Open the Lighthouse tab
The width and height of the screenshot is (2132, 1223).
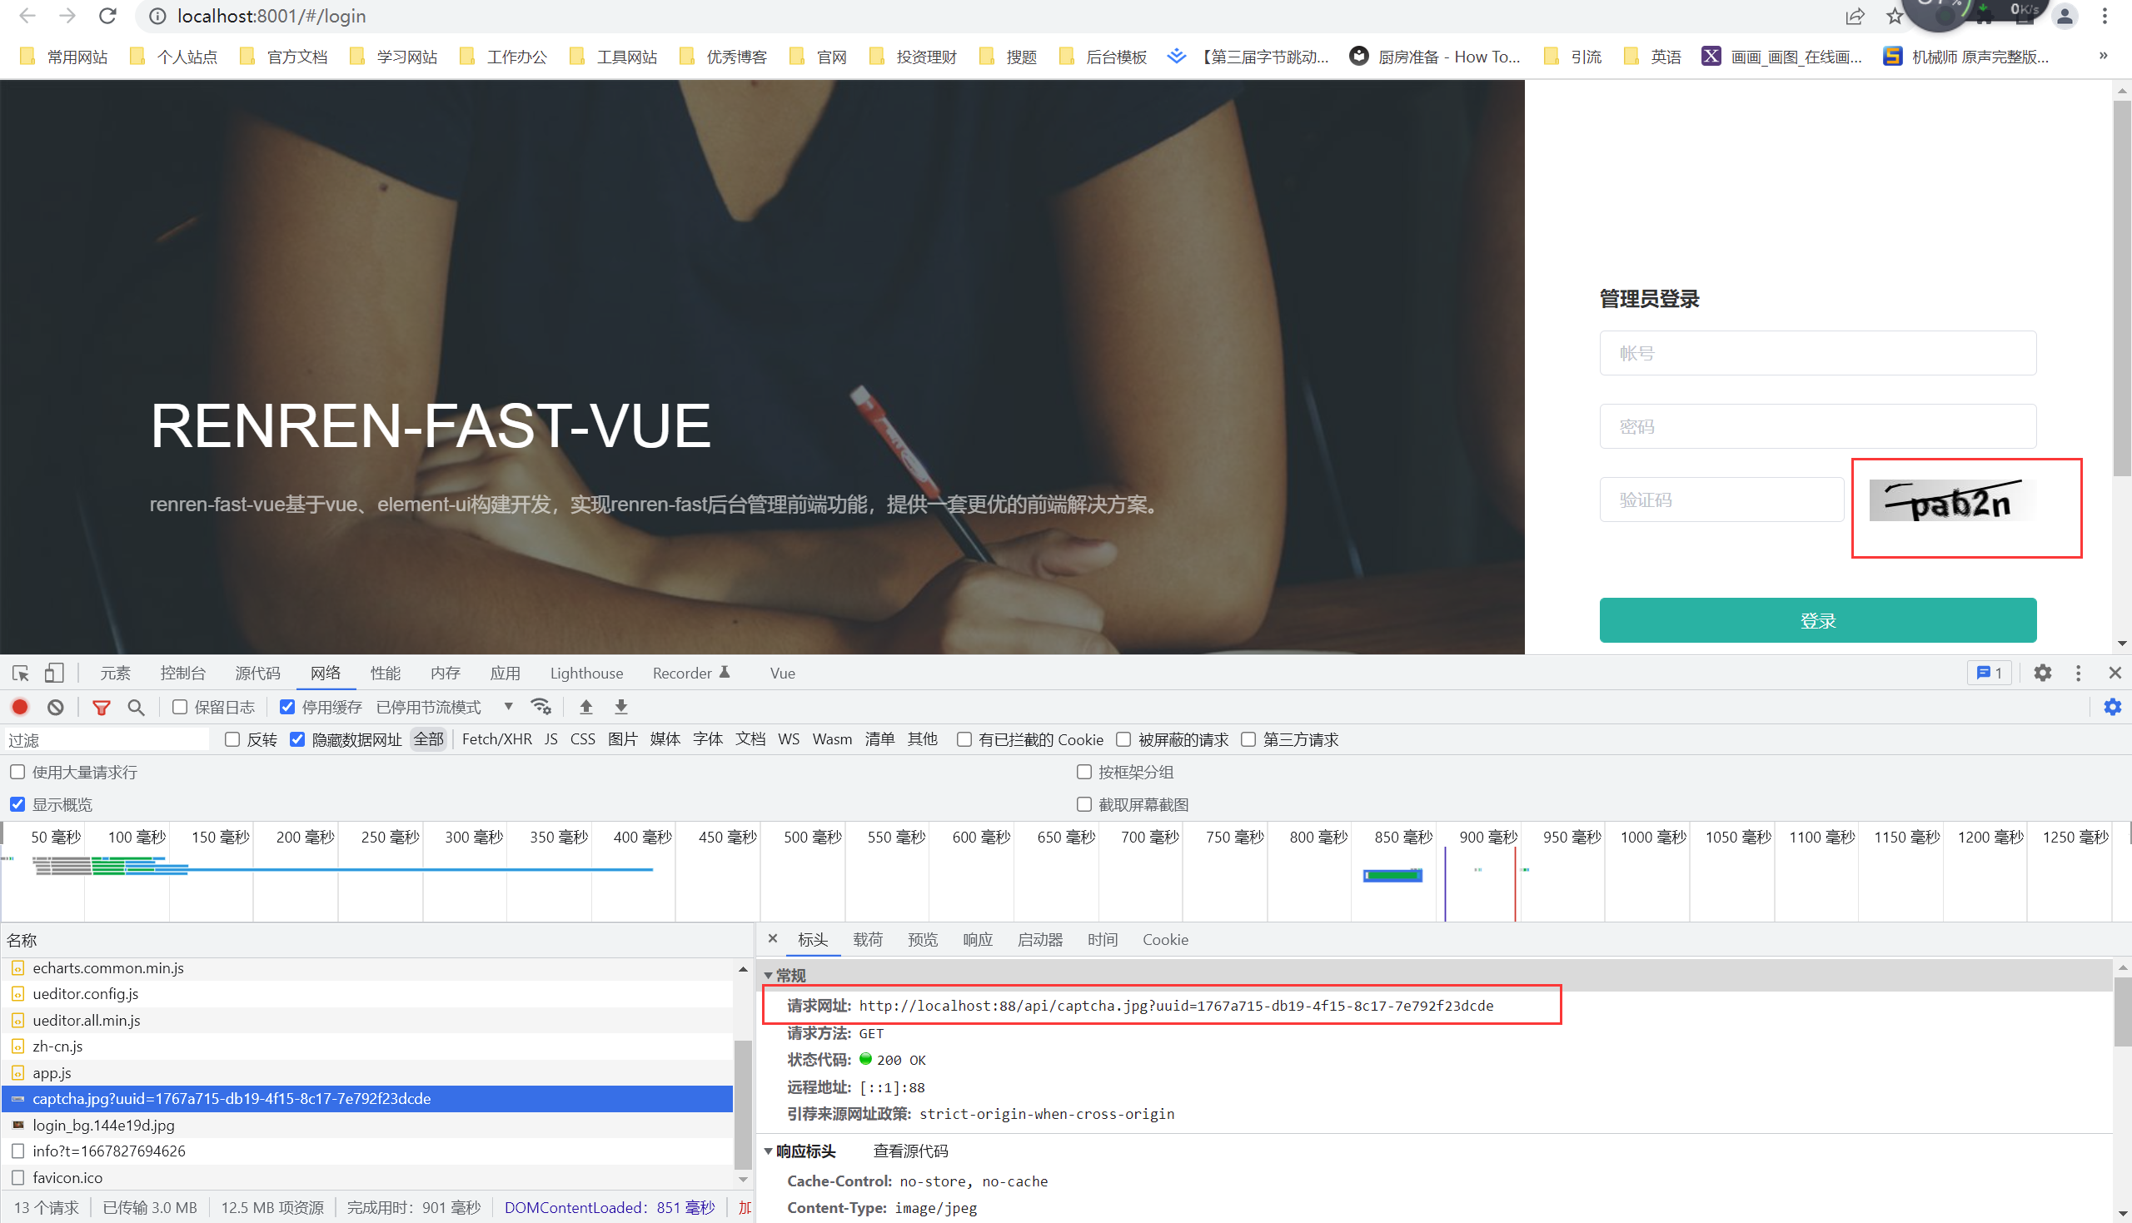(x=586, y=673)
